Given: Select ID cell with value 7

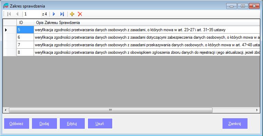Looking at the screenshot, I should coord(25,45).
